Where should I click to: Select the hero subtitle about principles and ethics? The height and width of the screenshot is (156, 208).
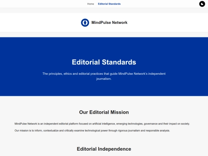point(104,76)
